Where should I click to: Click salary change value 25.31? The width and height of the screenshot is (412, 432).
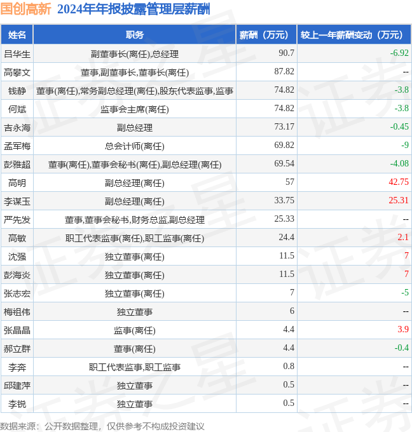click(x=399, y=200)
